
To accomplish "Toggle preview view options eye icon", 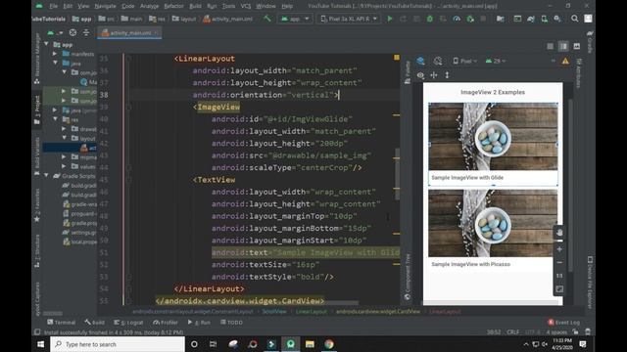I will point(420,75).
